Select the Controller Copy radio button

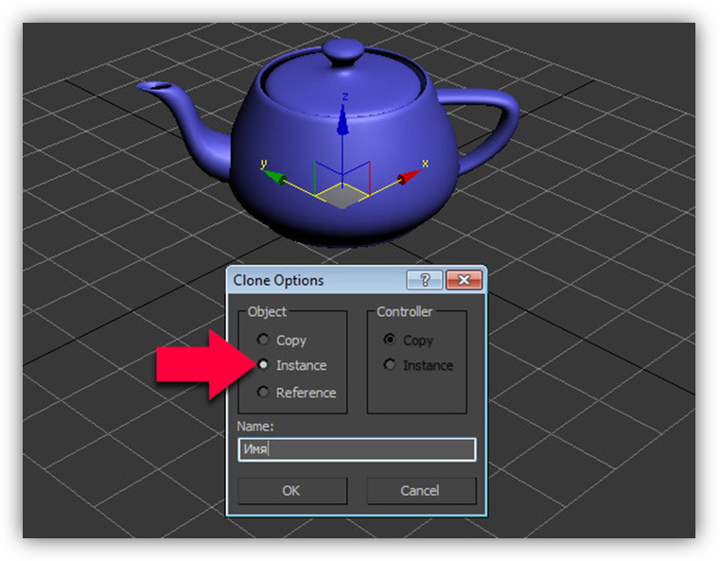390,340
